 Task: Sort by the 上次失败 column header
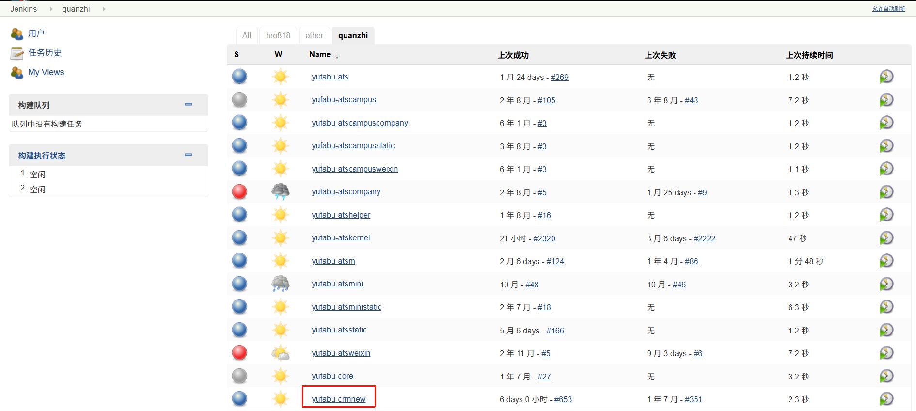[x=660, y=55]
